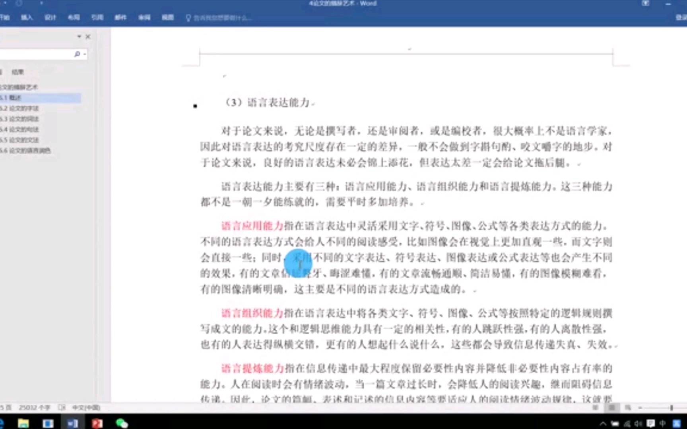Click the red text '语言组织能力'
687x429 pixels.
pyautogui.click(x=252, y=313)
